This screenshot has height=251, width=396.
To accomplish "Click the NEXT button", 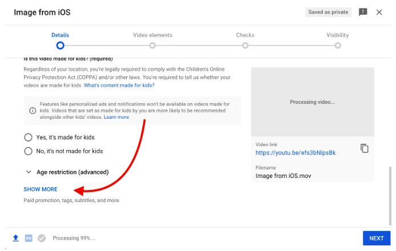I will click(x=377, y=238).
